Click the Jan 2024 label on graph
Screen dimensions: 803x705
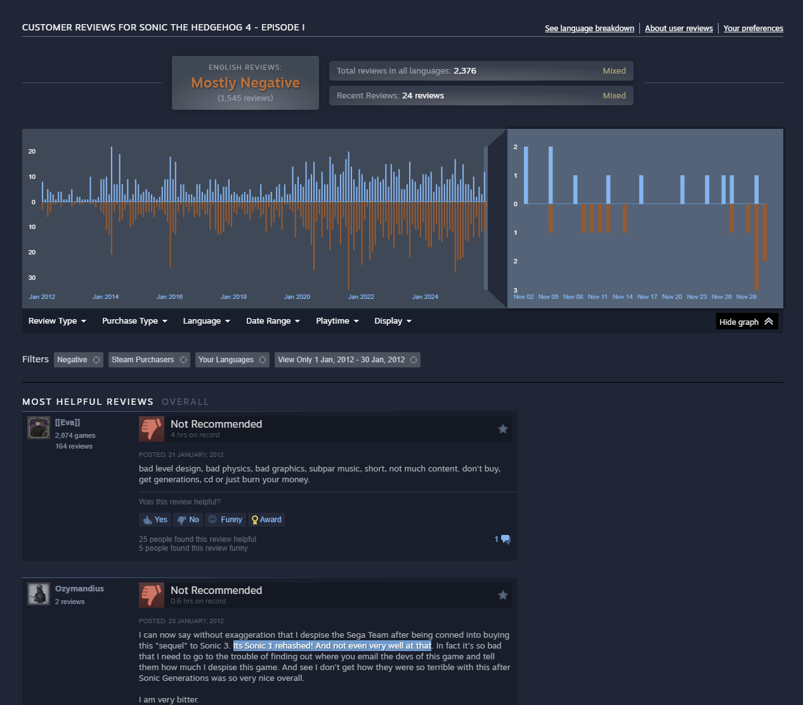tap(425, 297)
